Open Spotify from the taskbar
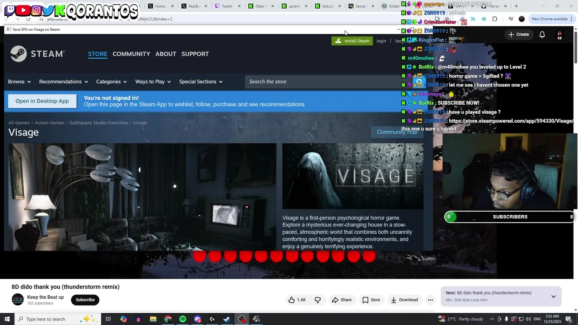Screen dimensions: 578x325 click(x=182, y=319)
